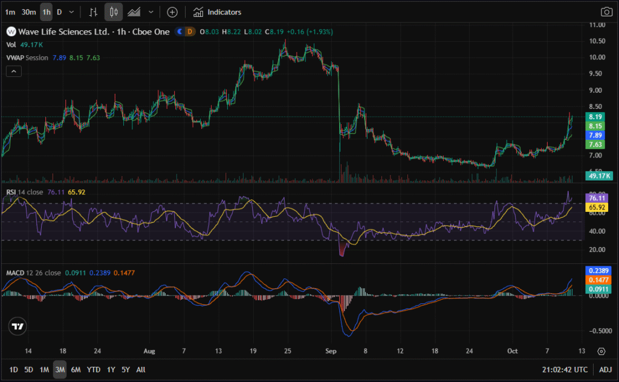Select the bar chart style icon
The width and height of the screenshot is (619, 382).
[93, 12]
